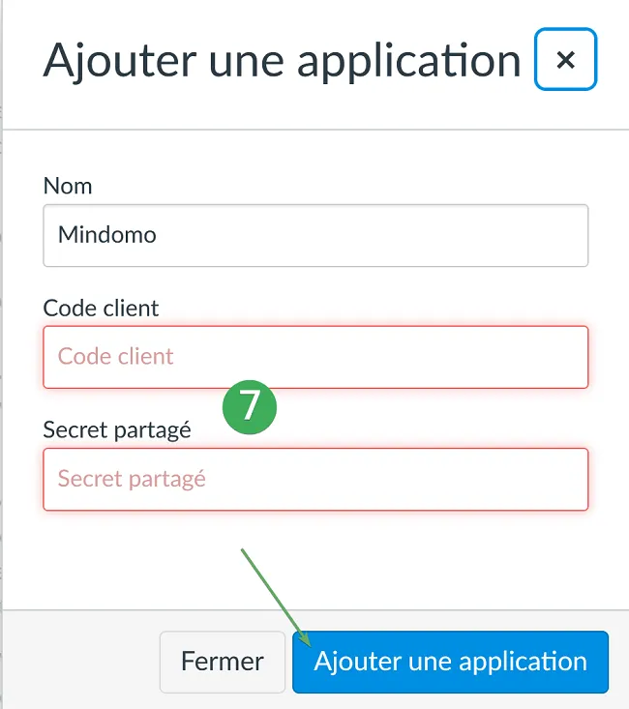Click the Code client label above the field

click(x=101, y=309)
